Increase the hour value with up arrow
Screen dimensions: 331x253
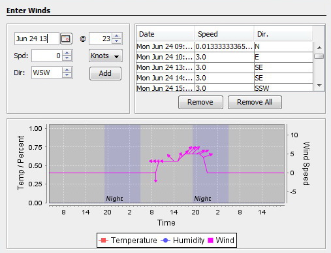point(117,36)
